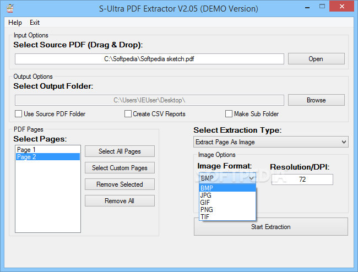Click the Exit menu item
Image resolution: width=358 pixels, height=272 pixels.
tap(35, 23)
